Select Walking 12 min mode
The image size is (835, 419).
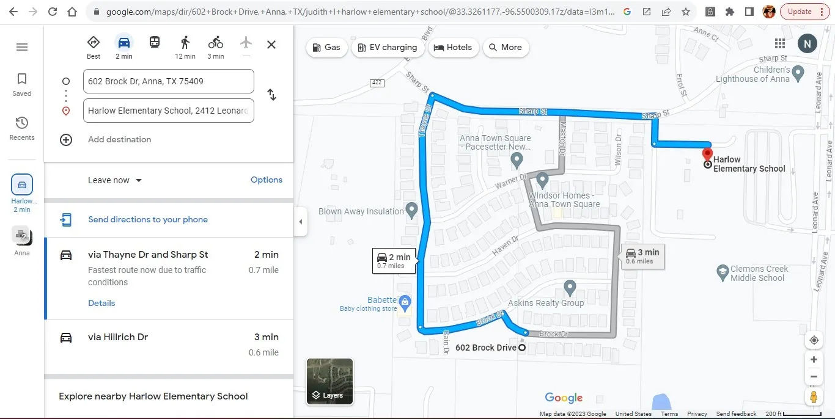(x=185, y=46)
